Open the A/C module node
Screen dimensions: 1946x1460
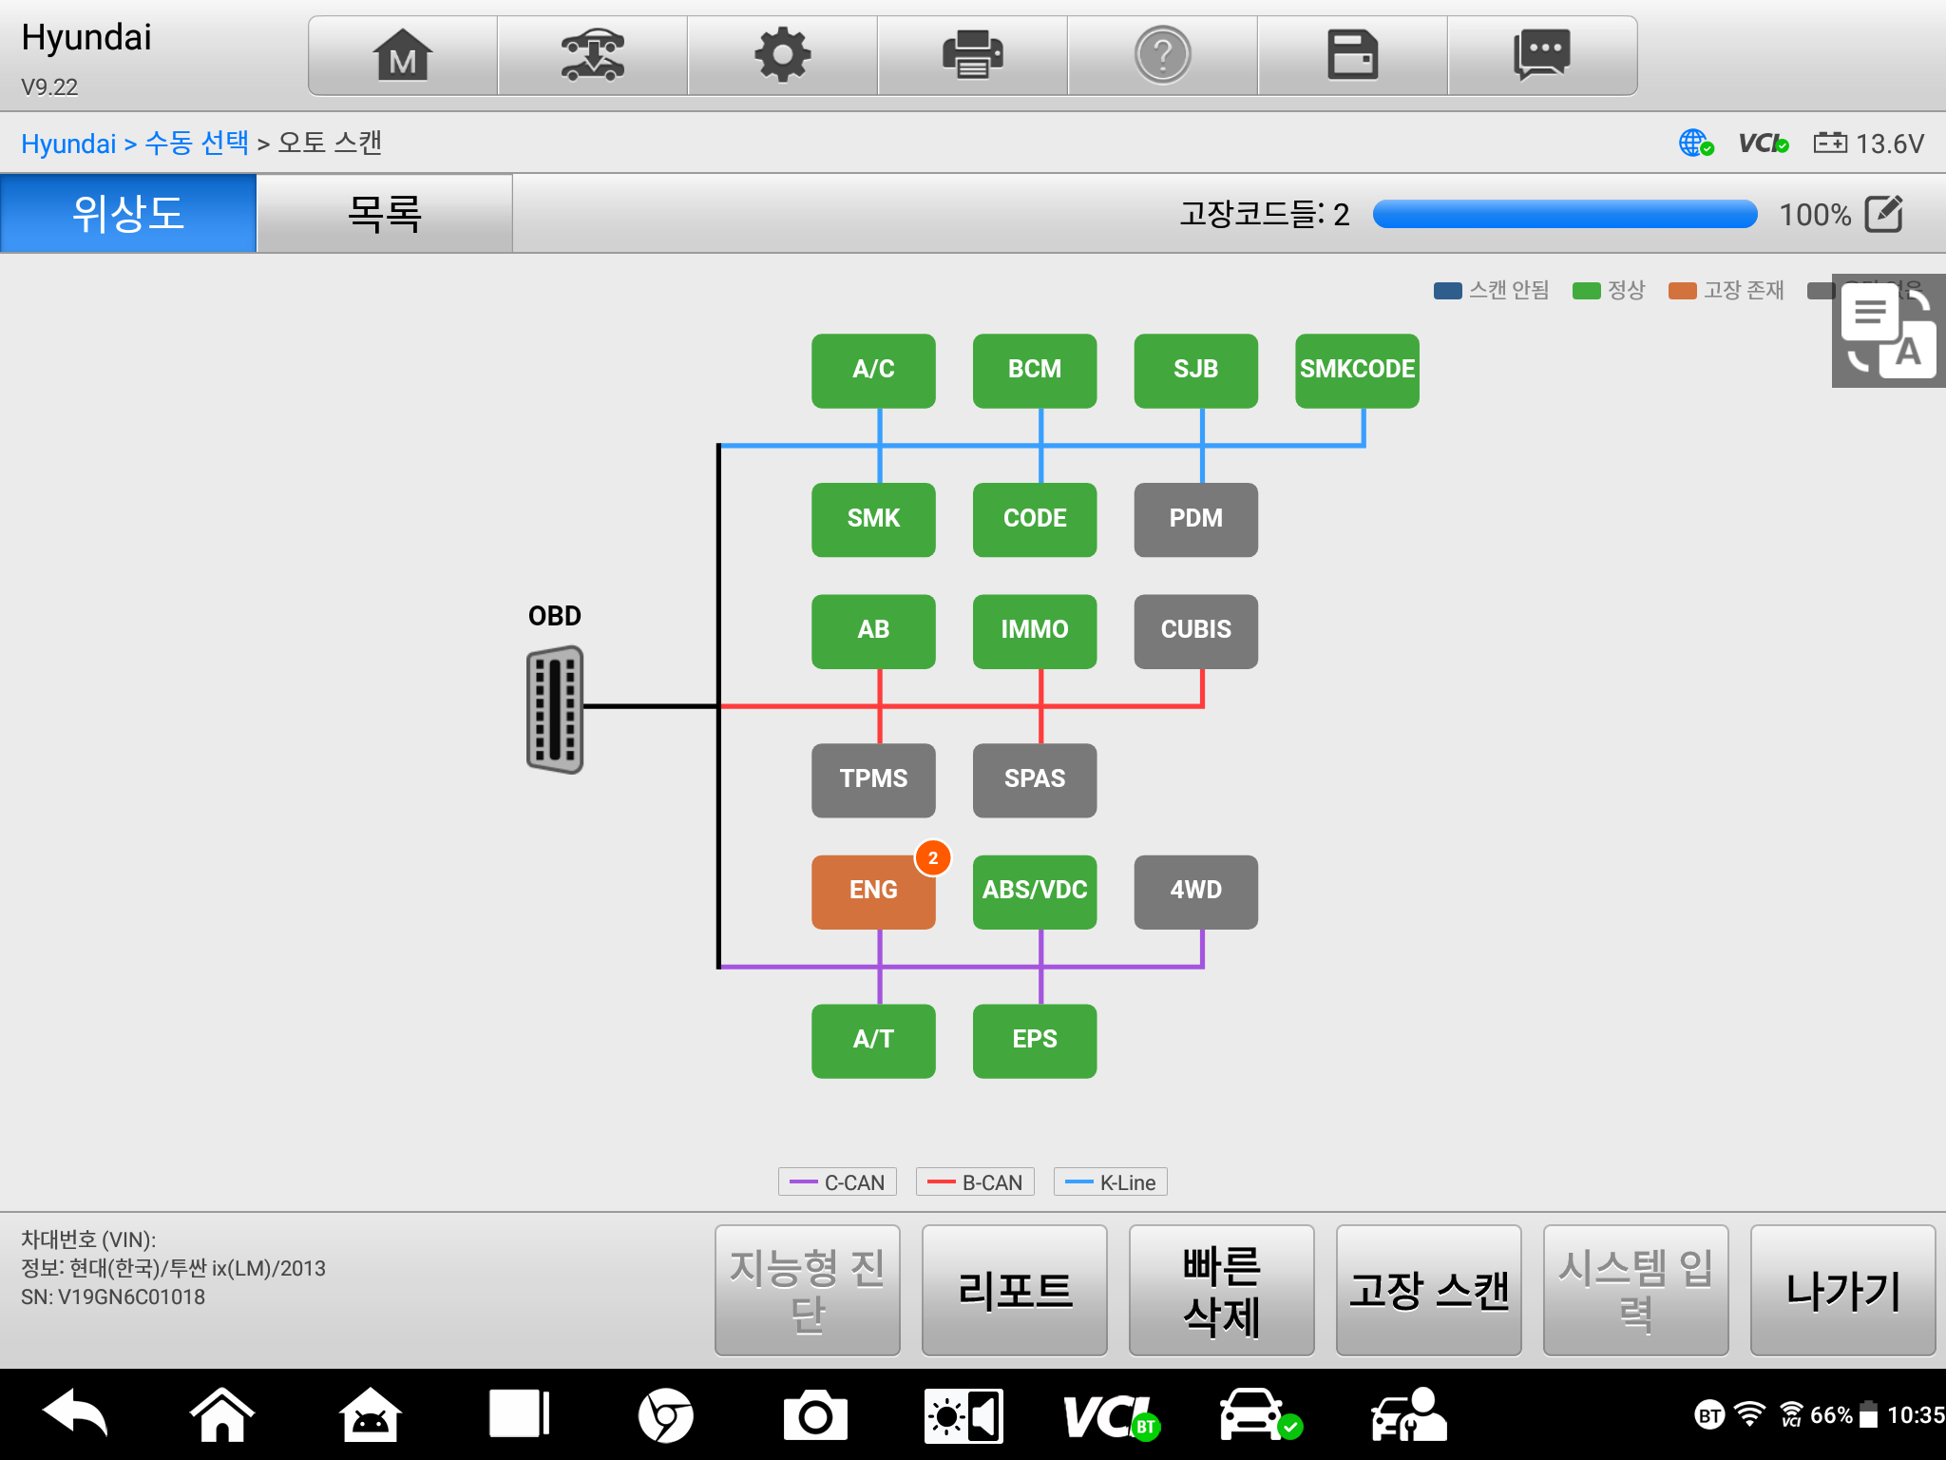(873, 370)
